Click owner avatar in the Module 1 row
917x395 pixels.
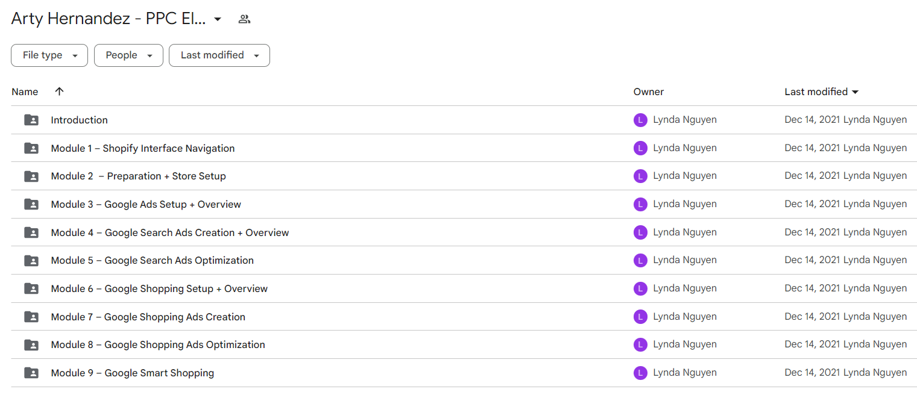(640, 148)
